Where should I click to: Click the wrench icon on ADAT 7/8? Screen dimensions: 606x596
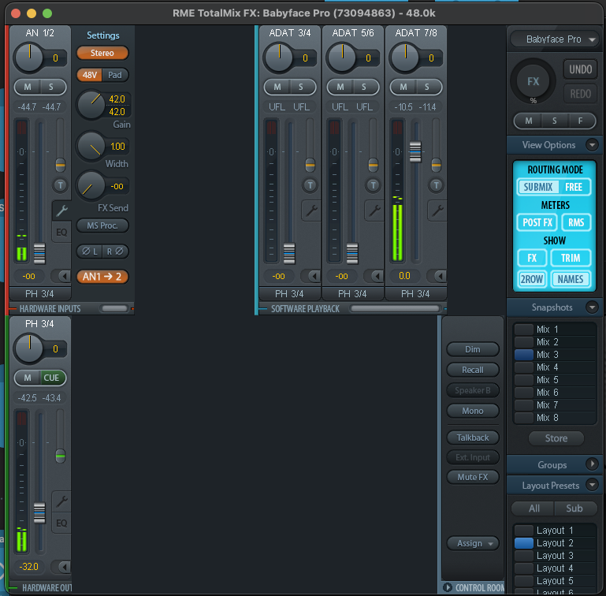coord(437,210)
